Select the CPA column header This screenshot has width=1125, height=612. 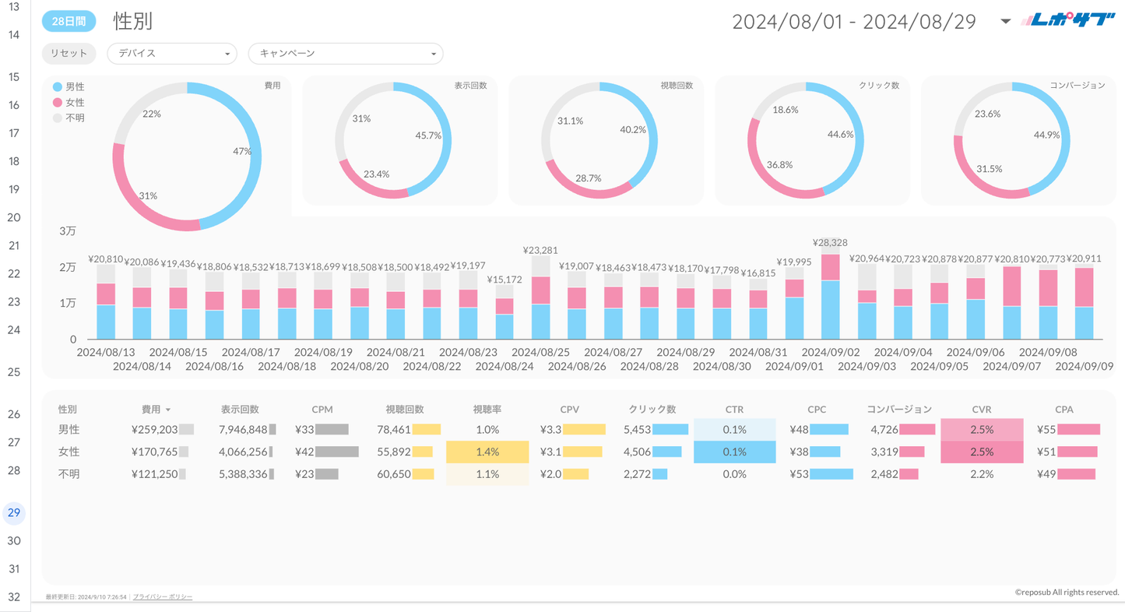point(1064,410)
